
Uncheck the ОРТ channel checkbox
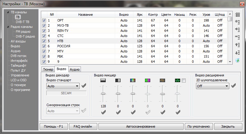[x=44, y=20]
